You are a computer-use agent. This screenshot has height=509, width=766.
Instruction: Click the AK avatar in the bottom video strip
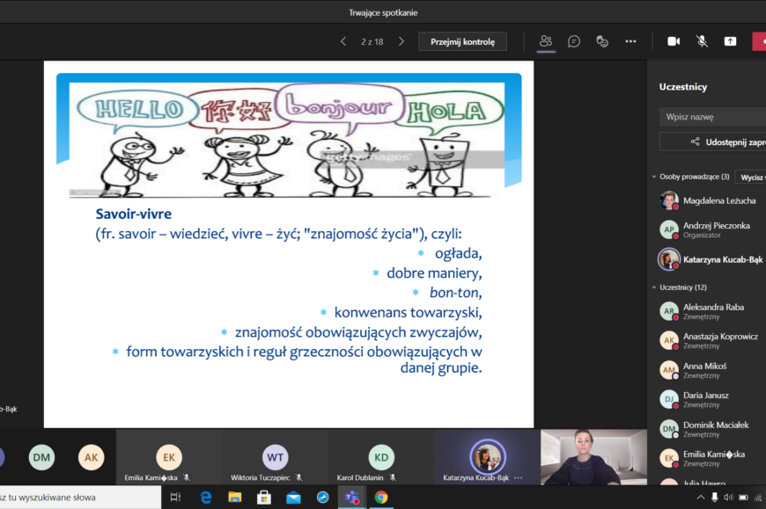click(x=92, y=457)
